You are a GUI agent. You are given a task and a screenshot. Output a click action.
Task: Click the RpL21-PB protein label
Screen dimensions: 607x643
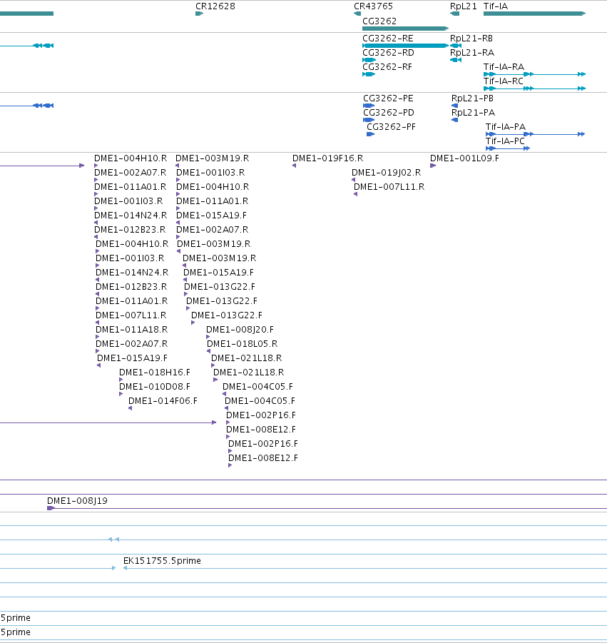pos(473,98)
